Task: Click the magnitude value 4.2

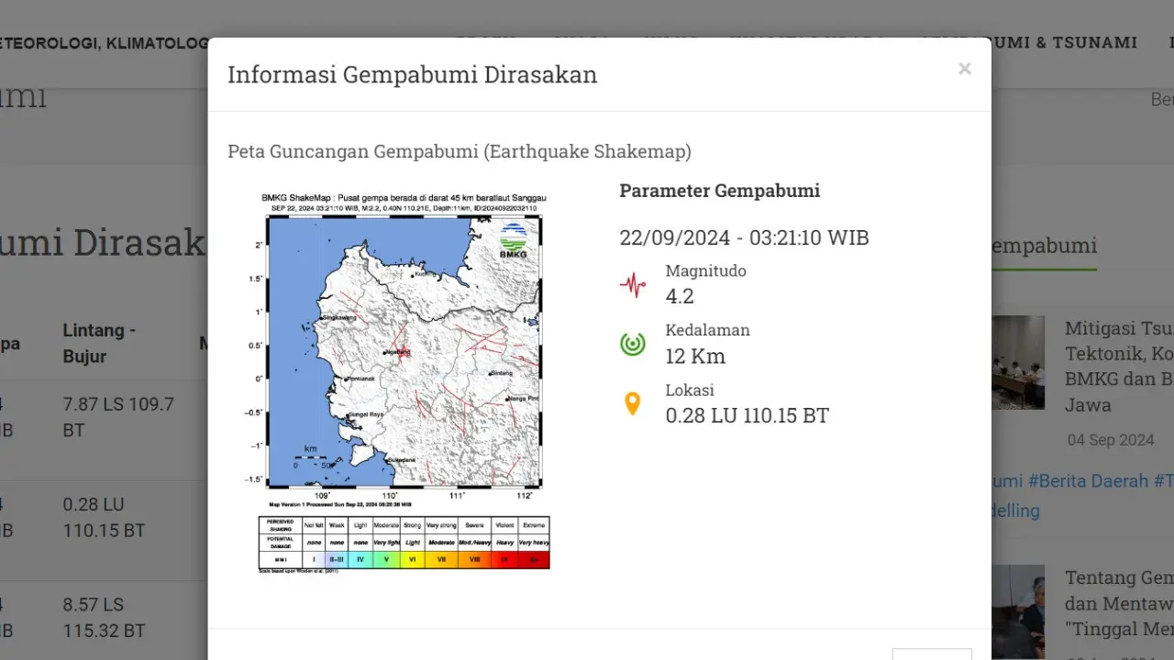Action: [680, 296]
